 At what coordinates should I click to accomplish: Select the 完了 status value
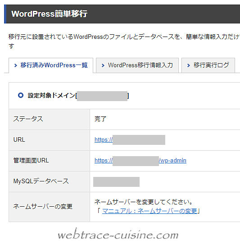click(100, 119)
